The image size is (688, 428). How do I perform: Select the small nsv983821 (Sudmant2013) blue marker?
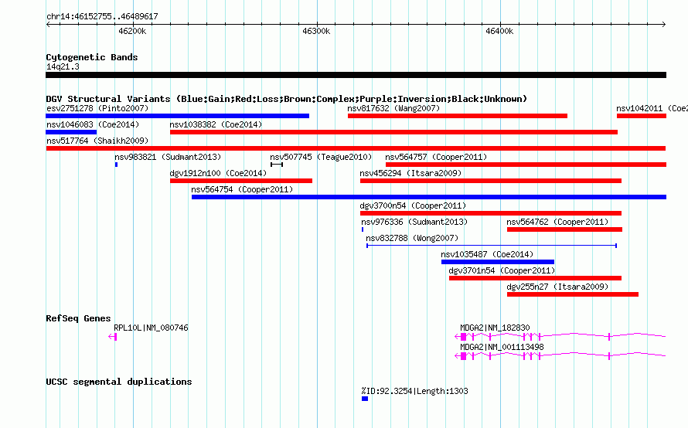(x=116, y=165)
